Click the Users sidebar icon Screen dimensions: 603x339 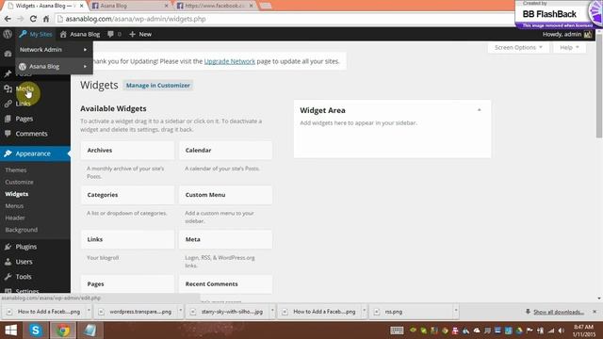pyautogui.click(x=8, y=262)
